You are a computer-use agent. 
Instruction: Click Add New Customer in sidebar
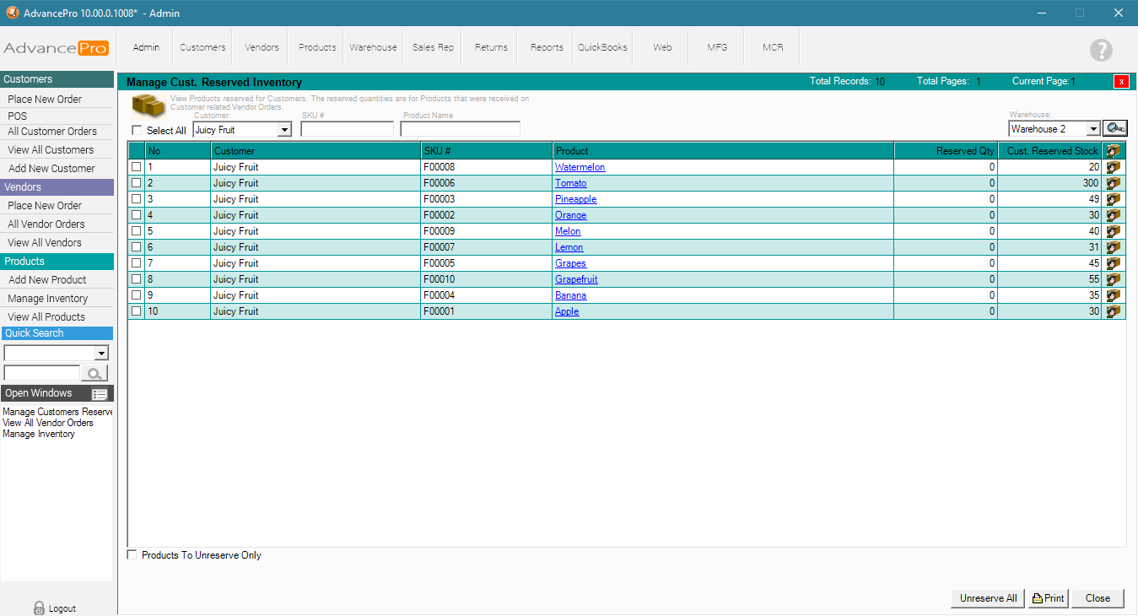tap(51, 168)
